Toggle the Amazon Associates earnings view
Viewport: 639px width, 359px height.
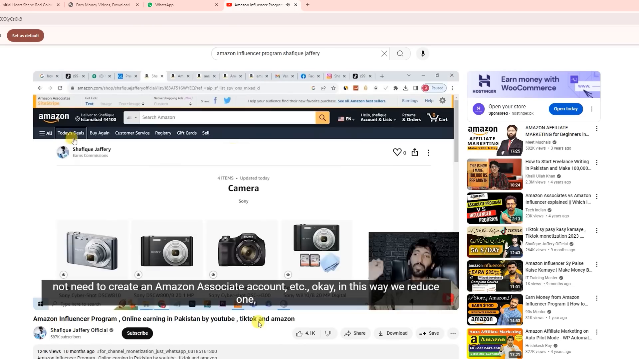point(410,100)
